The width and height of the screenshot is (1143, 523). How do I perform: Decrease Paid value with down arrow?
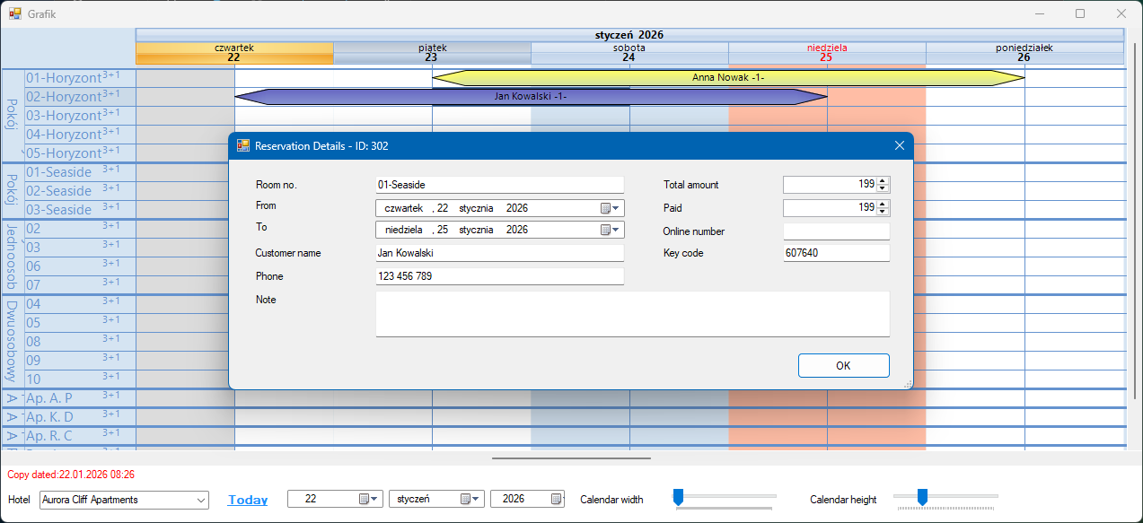tap(883, 213)
